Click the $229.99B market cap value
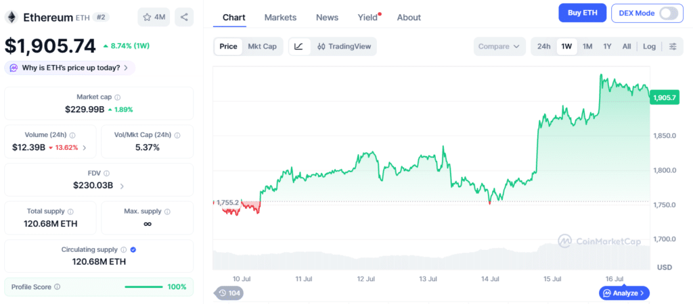Image resolution: width=693 pixels, height=304 pixels. click(85, 109)
